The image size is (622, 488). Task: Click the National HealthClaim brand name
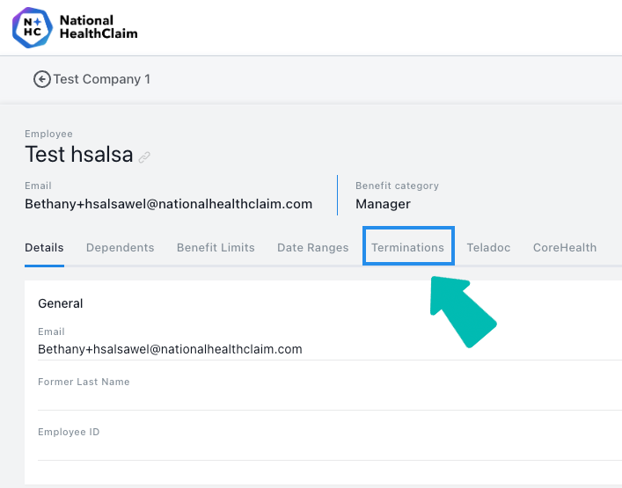99,27
